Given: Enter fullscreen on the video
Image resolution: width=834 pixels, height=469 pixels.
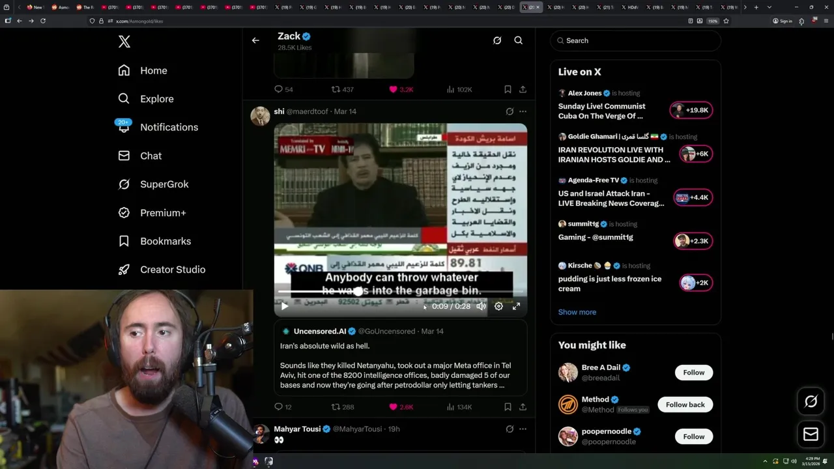Looking at the screenshot, I should (516, 306).
